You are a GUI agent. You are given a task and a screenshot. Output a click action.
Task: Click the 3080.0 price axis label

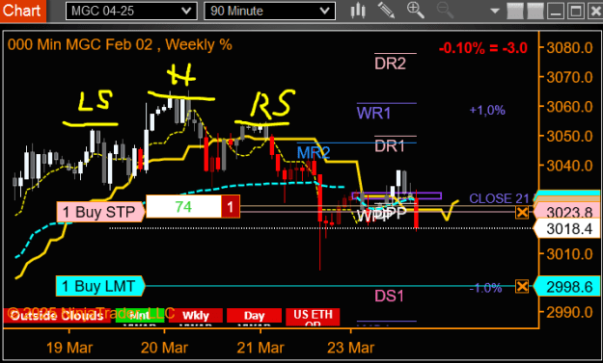[x=569, y=48]
